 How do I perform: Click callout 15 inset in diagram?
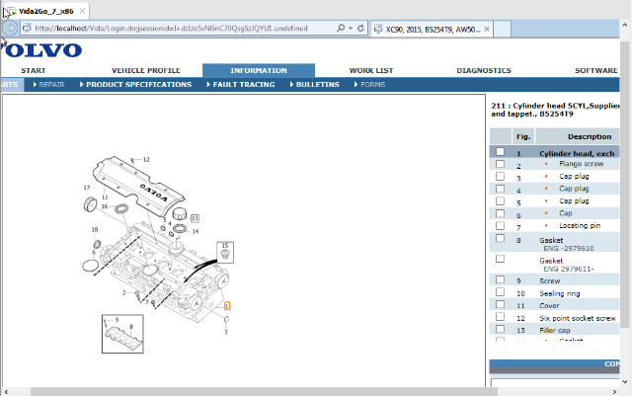pos(225,253)
